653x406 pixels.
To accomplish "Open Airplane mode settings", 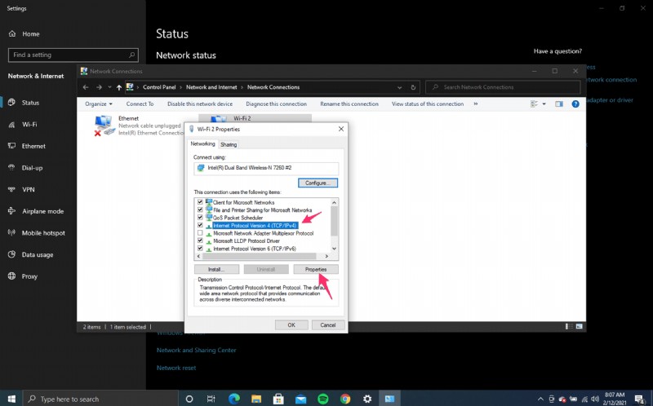I will pos(43,211).
